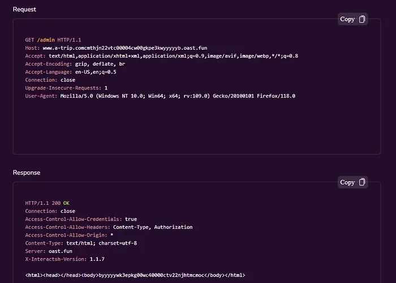
Task: Click the HTTP/1.1 200 OK status line
Action: [47, 203]
